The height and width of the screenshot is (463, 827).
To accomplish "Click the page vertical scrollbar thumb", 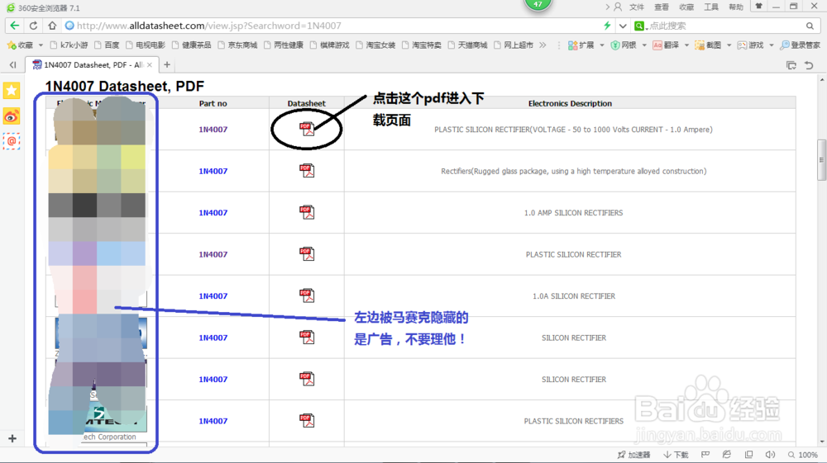I will pos(821,160).
